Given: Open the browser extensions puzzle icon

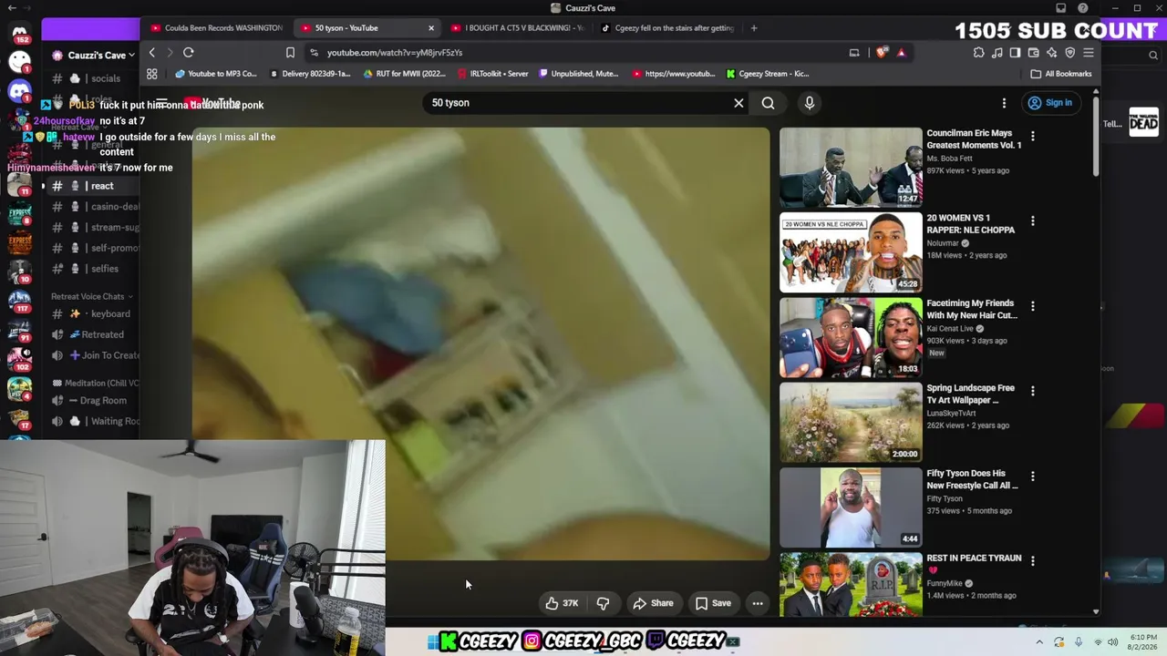Looking at the screenshot, I should pos(978,53).
